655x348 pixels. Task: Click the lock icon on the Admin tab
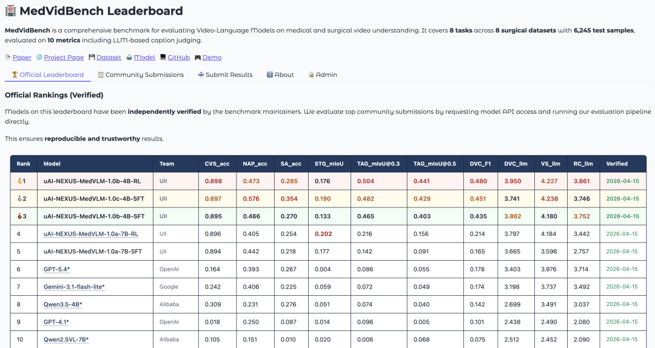311,75
